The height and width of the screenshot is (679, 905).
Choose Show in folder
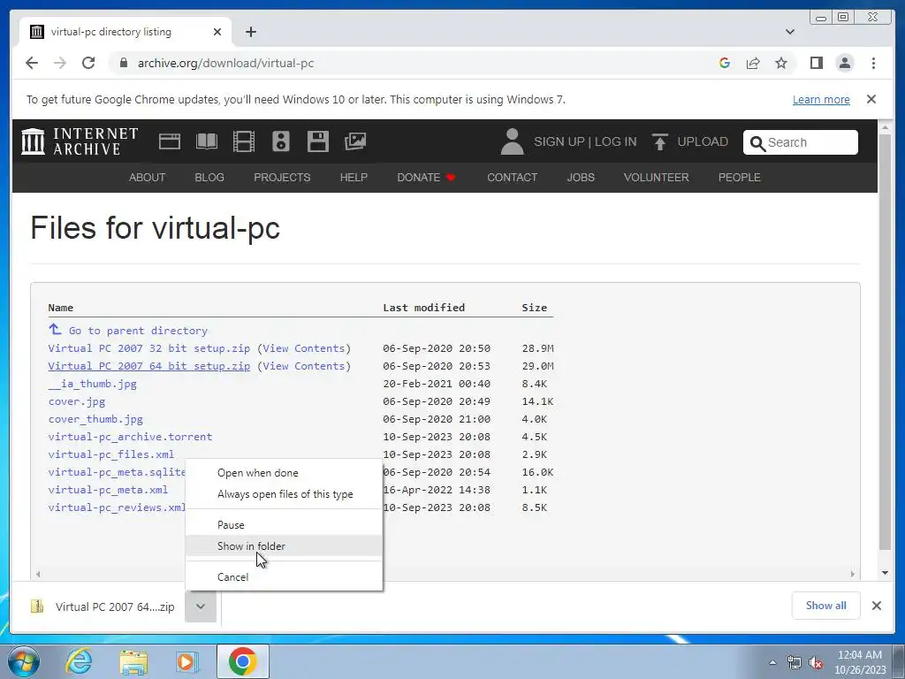284,546
